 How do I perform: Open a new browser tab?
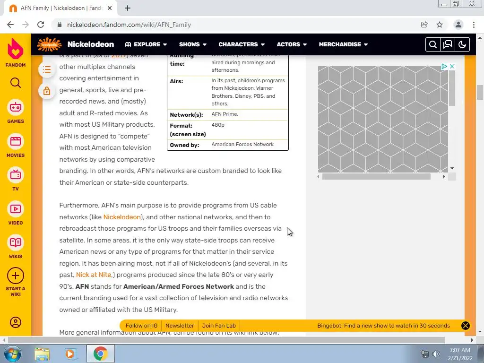coord(128,8)
